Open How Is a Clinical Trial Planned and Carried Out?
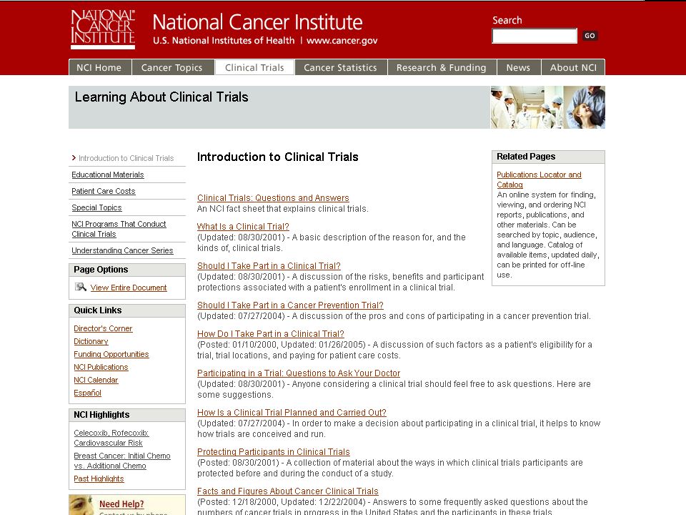The width and height of the screenshot is (686, 515). pos(292,413)
